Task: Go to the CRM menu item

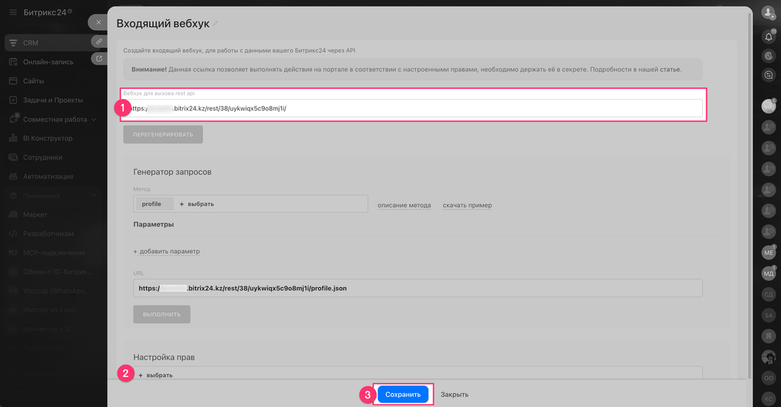Action: (30, 43)
